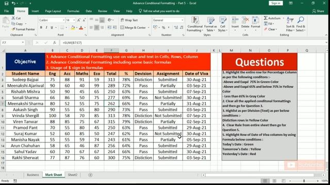
Task: Open the Format as Table dropdown
Action: tap(210, 24)
